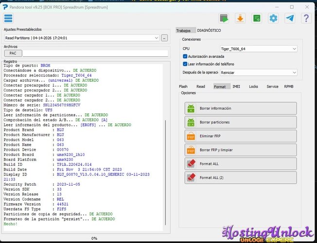Click the PAC file button
317x243 pixels.
(13, 53)
